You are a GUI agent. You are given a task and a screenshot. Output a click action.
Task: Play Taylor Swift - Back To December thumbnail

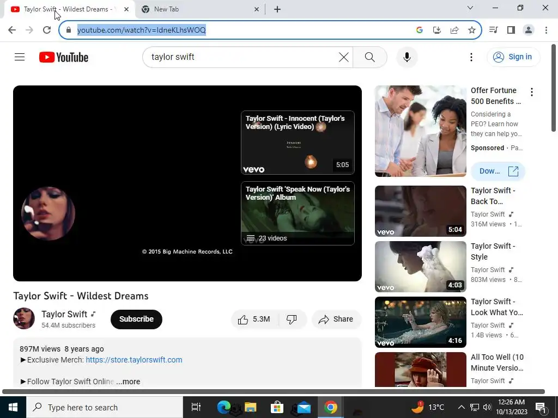point(420,211)
